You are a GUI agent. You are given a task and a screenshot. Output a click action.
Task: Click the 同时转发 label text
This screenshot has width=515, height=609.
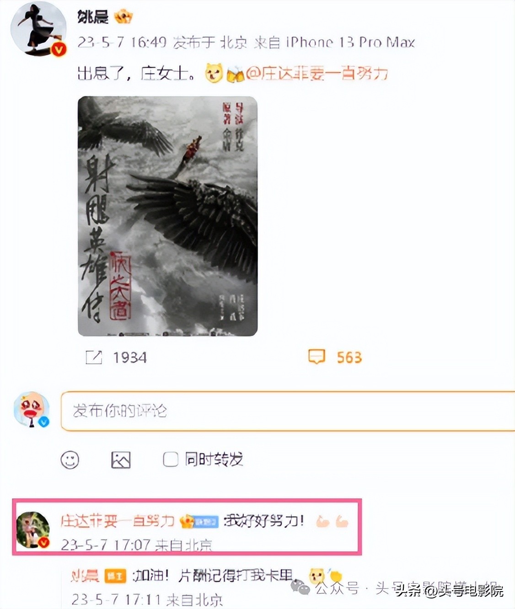tap(214, 459)
